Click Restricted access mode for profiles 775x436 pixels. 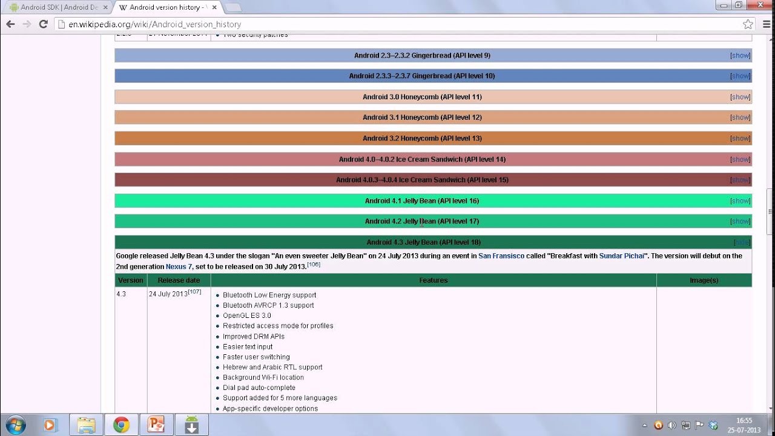pos(278,326)
